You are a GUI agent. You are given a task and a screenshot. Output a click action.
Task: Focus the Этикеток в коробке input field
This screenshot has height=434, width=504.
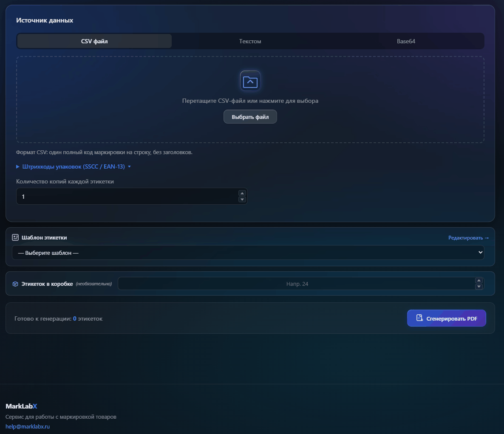tap(297, 284)
